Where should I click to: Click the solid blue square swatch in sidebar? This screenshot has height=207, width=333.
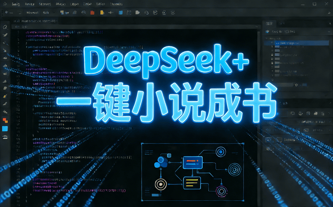5,129
